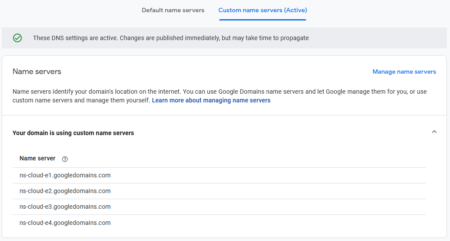The image size is (450, 241).
Task: Switch to the Default name servers tab
Action: coord(173,10)
